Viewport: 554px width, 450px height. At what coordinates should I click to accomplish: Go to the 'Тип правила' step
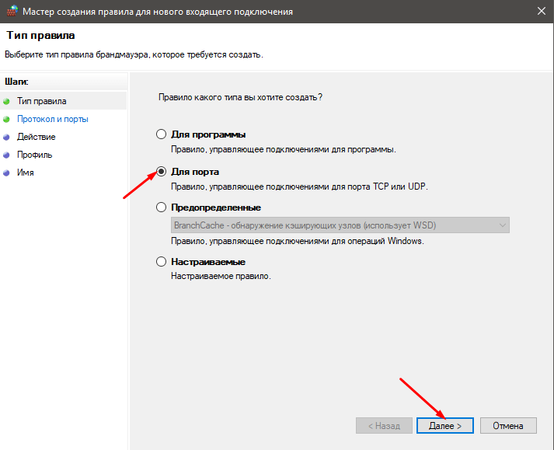42,101
